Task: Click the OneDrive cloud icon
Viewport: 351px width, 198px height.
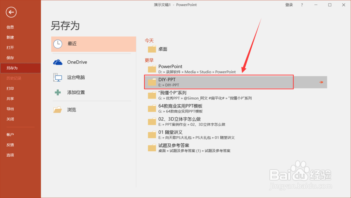Action: click(x=58, y=62)
